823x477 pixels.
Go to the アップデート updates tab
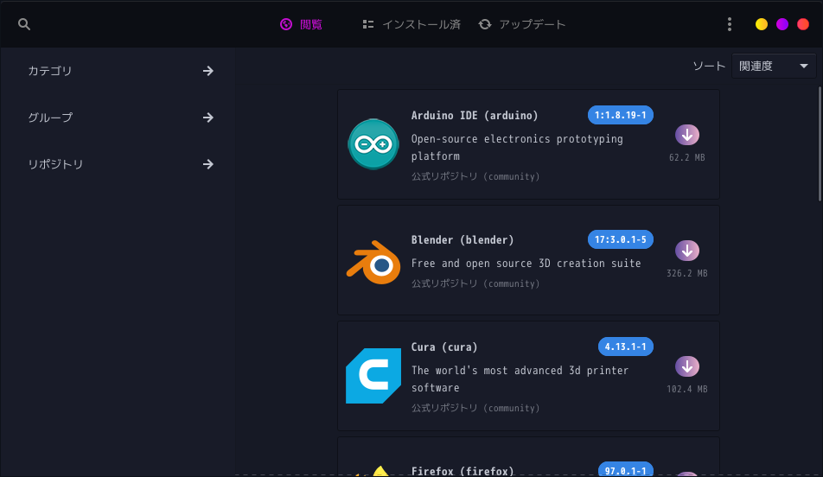tap(522, 24)
